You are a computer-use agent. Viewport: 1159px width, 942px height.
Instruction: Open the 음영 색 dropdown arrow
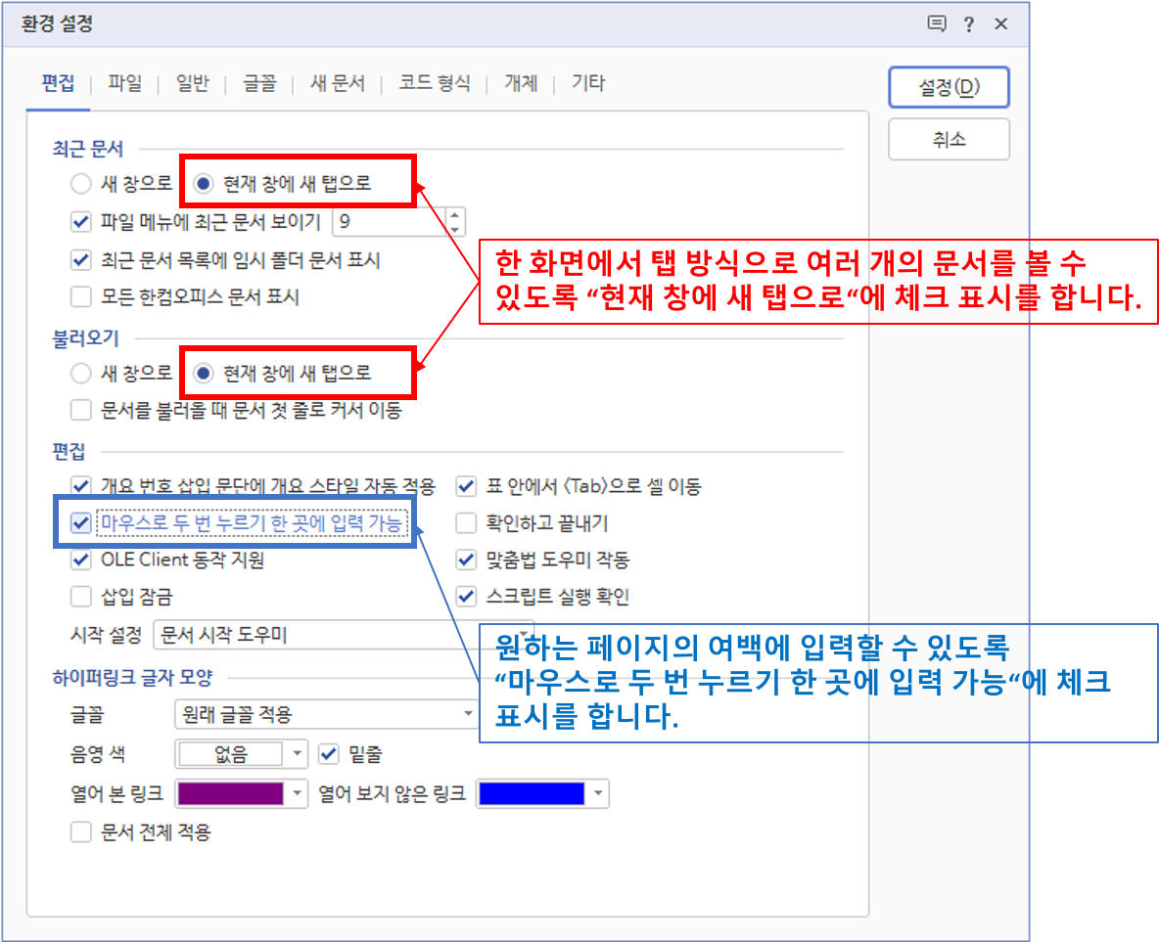click(x=297, y=754)
